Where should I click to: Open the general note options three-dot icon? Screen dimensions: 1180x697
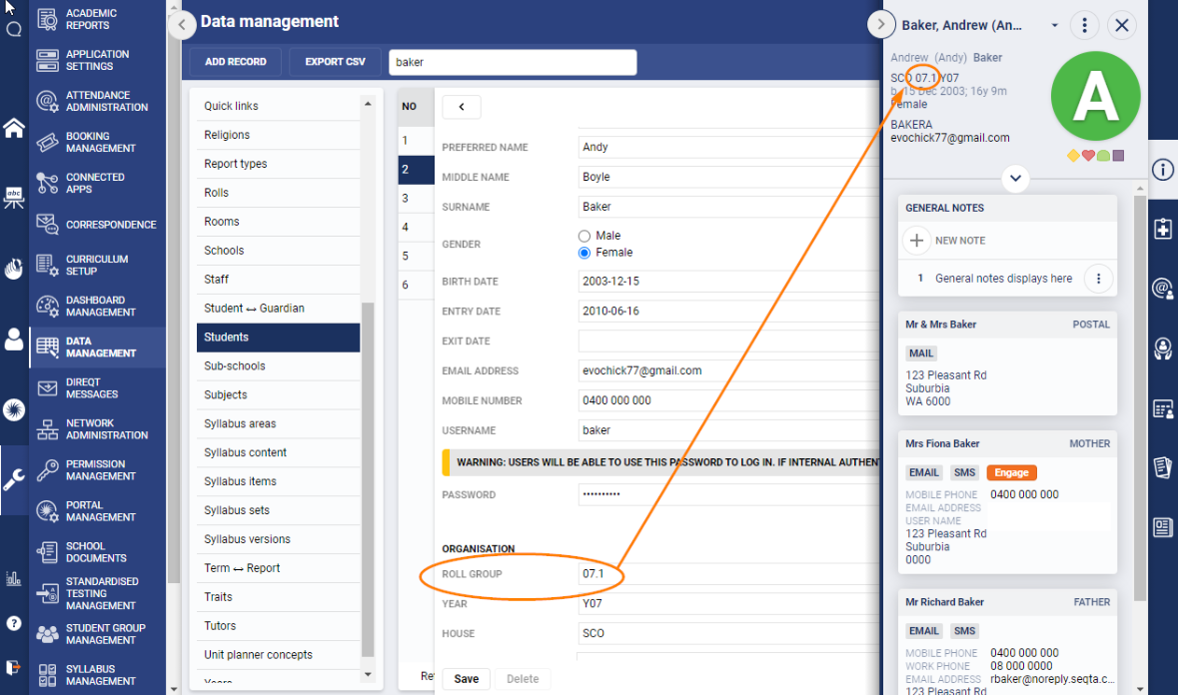(x=1098, y=279)
